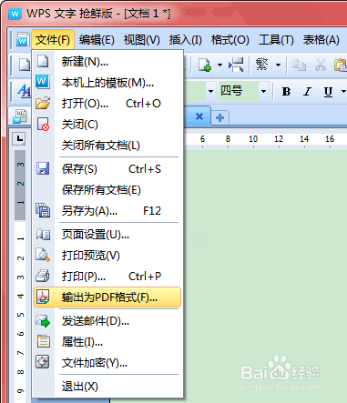Viewport: 347px width, 403px height.
Task: Click the AA styles formatting icon
Action: click(x=24, y=91)
